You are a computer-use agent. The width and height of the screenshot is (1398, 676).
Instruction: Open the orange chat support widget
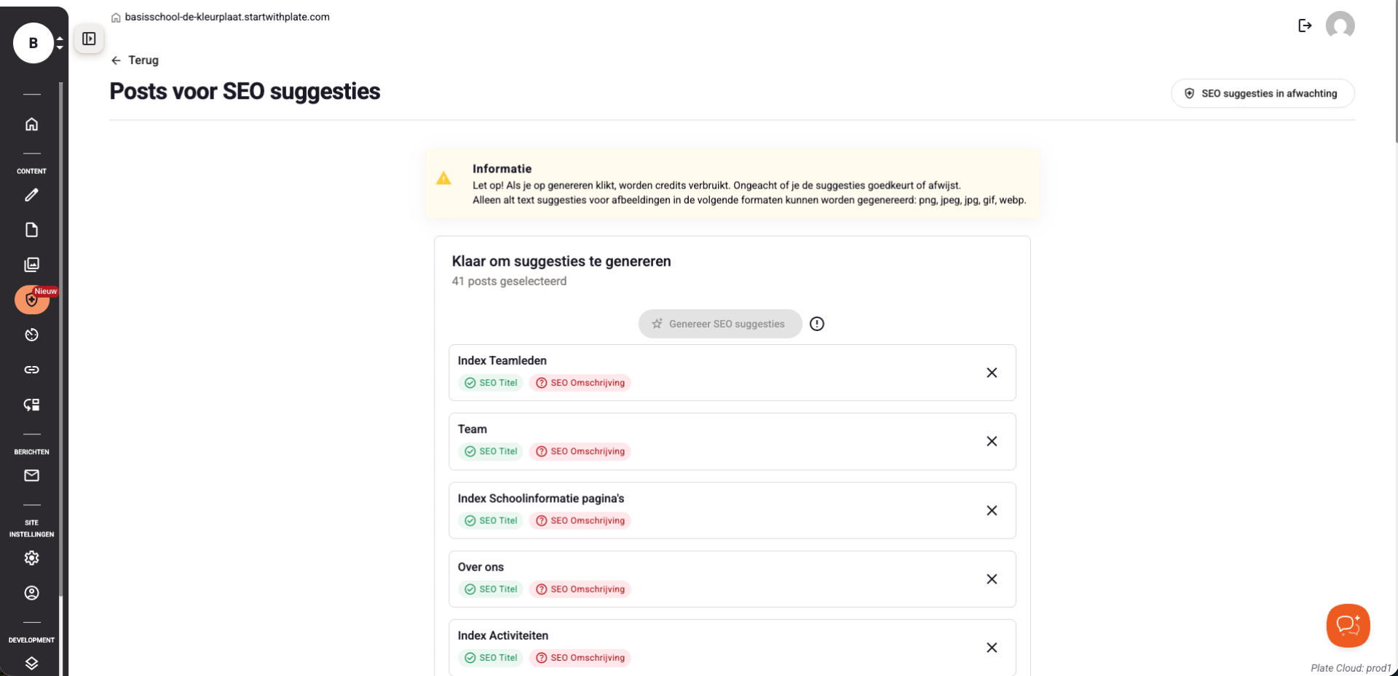pyautogui.click(x=1348, y=625)
